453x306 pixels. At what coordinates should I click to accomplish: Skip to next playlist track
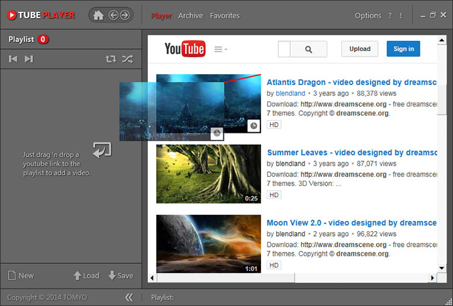click(28, 59)
